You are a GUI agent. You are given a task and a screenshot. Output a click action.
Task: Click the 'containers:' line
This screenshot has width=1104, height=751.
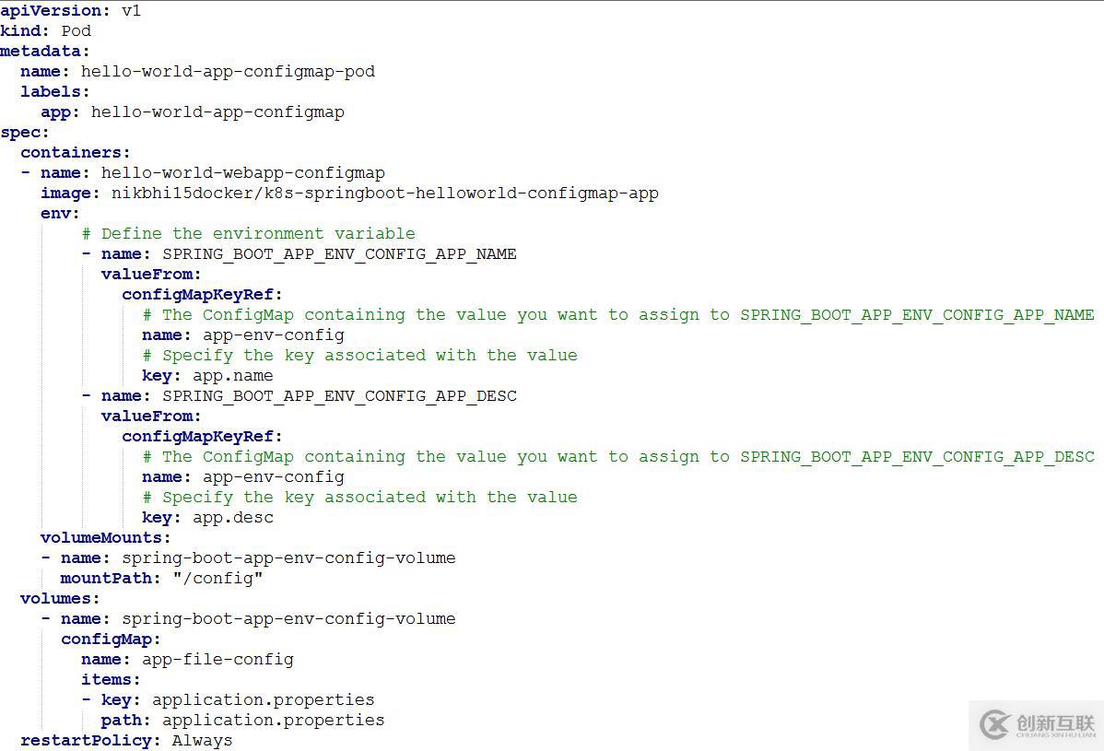(76, 153)
